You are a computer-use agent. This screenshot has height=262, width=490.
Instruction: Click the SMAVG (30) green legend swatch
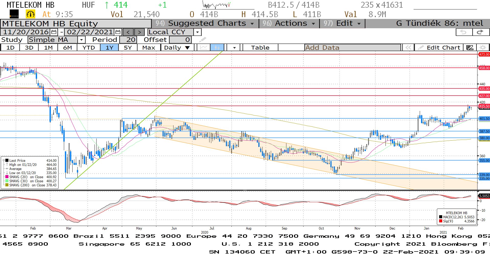[7, 181]
